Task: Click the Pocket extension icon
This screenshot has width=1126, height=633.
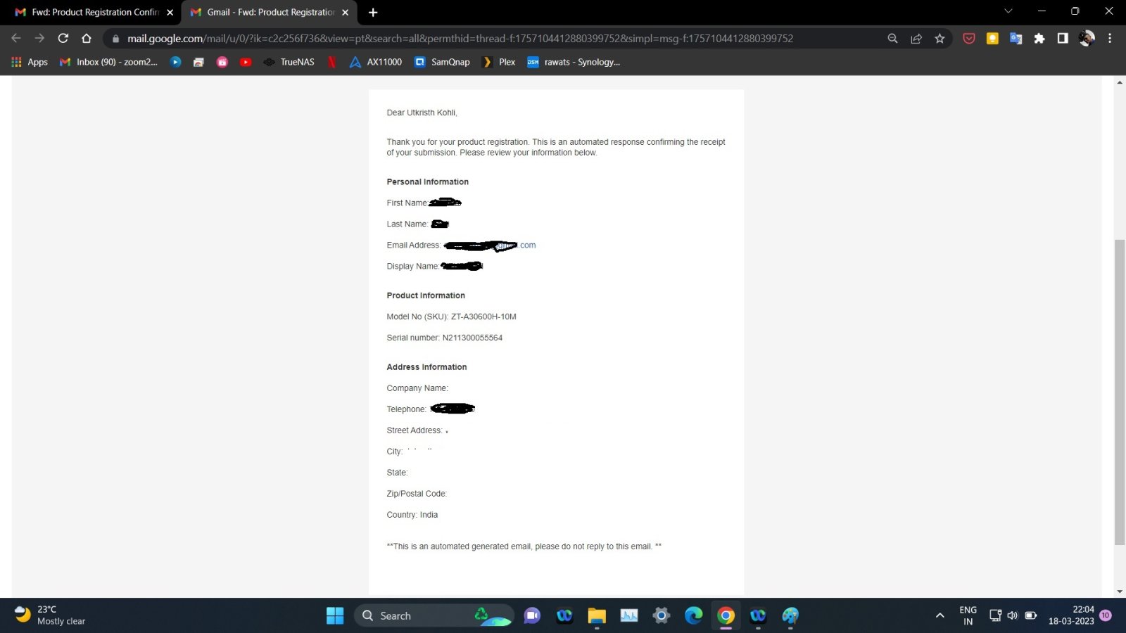Action: click(969, 39)
